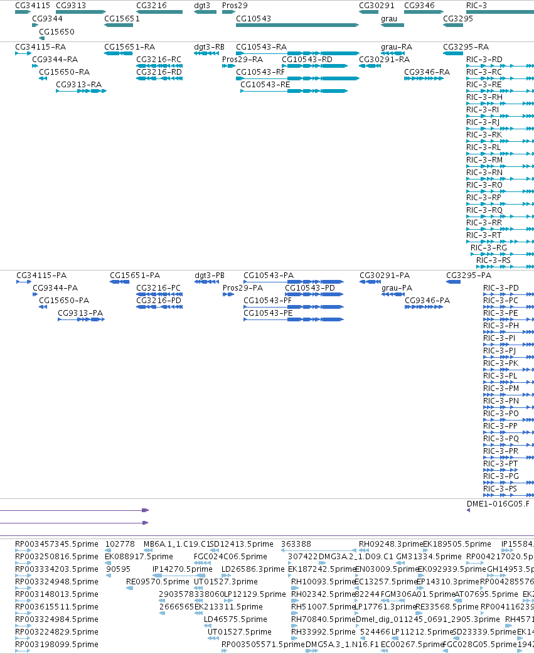Select the CG9313 gene bar
Screen dimensions: 534x654
81,12
